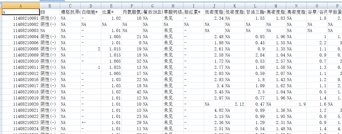
Task: Select cell with ID 11408210009
Action: coord(21,55)
